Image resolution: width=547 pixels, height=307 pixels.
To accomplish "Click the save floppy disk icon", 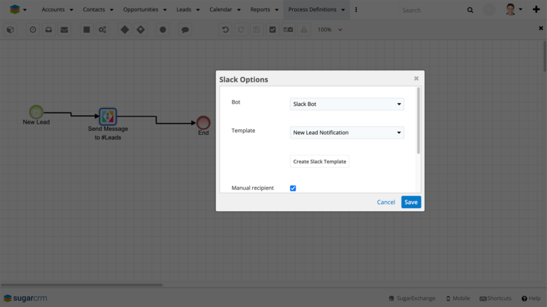I will point(256,30).
